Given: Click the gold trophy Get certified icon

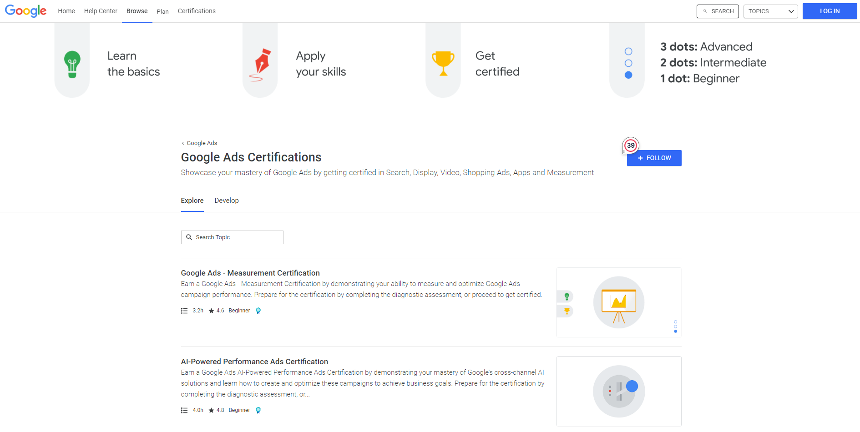Looking at the screenshot, I should pyautogui.click(x=443, y=63).
